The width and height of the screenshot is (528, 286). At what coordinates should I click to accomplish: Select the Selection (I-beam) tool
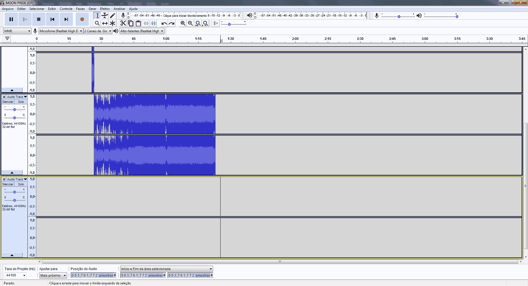pos(97,16)
